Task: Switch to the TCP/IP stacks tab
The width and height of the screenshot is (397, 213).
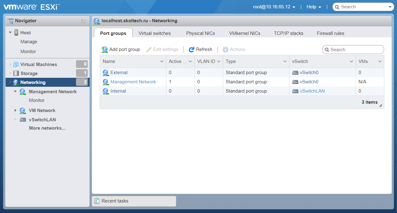Action: 289,33
